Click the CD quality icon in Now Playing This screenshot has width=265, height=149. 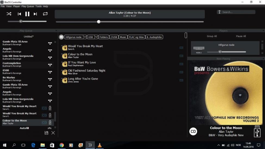click(193, 131)
